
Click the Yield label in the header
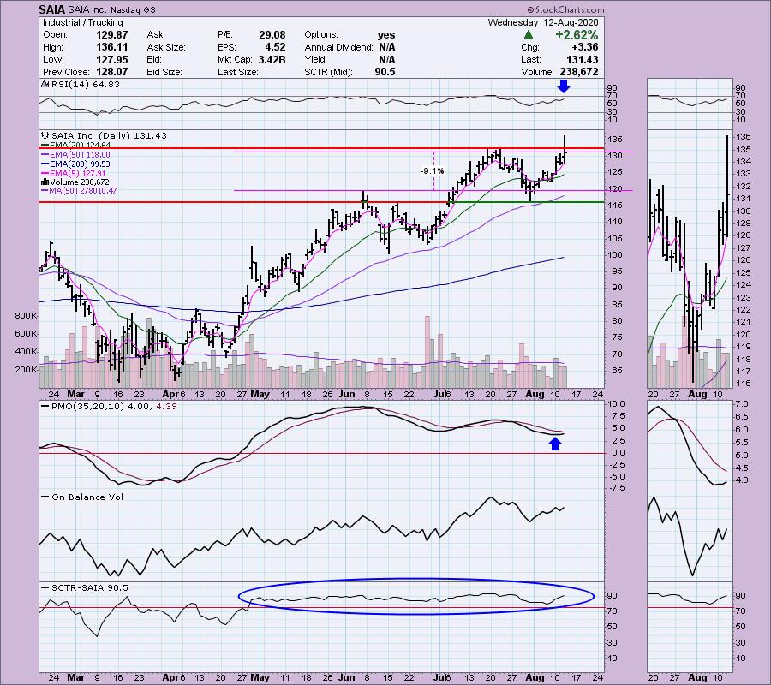point(315,59)
